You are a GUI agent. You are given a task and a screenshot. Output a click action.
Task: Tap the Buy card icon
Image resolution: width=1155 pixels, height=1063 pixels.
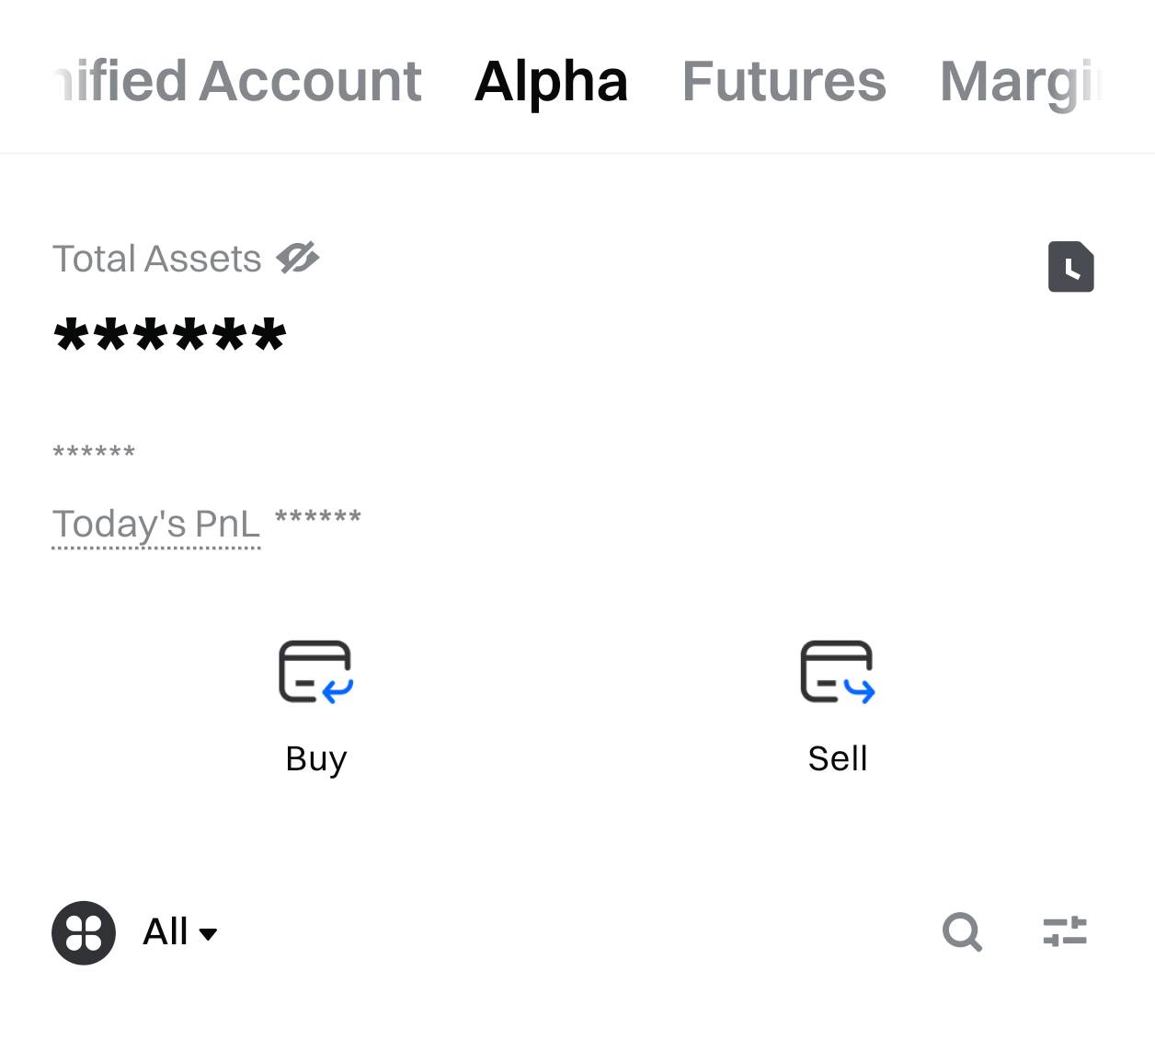coord(315,672)
